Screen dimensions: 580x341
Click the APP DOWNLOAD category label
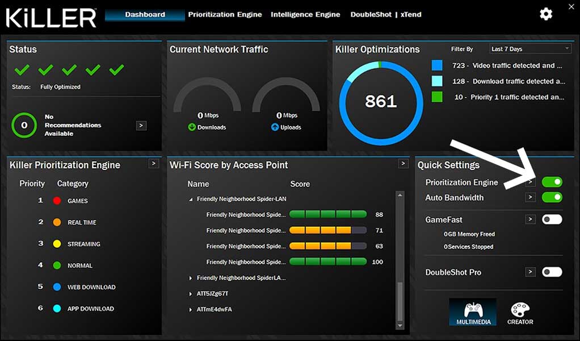(91, 309)
